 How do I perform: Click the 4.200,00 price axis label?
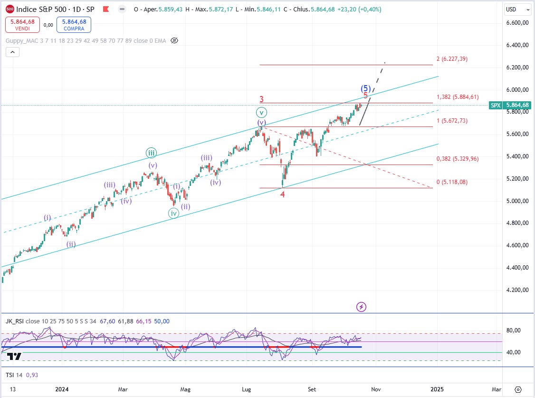pyautogui.click(x=517, y=290)
